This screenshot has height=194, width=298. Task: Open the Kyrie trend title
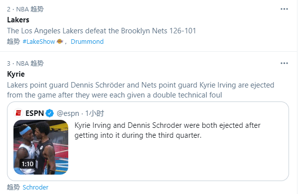tap(16, 74)
